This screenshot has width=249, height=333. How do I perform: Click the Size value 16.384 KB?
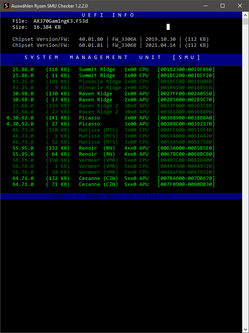[x=47, y=27]
